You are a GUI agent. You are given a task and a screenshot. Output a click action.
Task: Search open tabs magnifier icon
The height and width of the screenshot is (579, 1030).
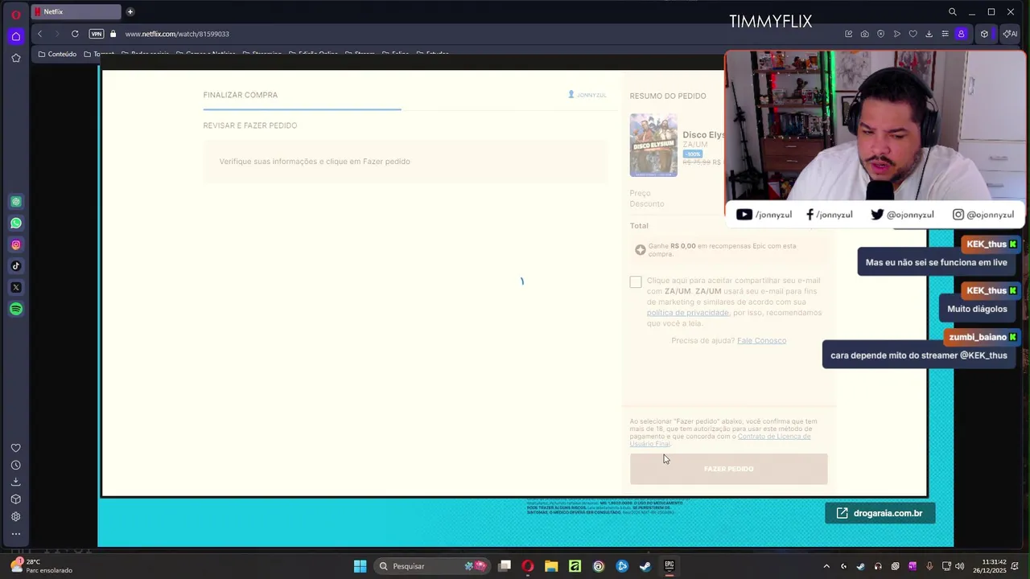[953, 11]
